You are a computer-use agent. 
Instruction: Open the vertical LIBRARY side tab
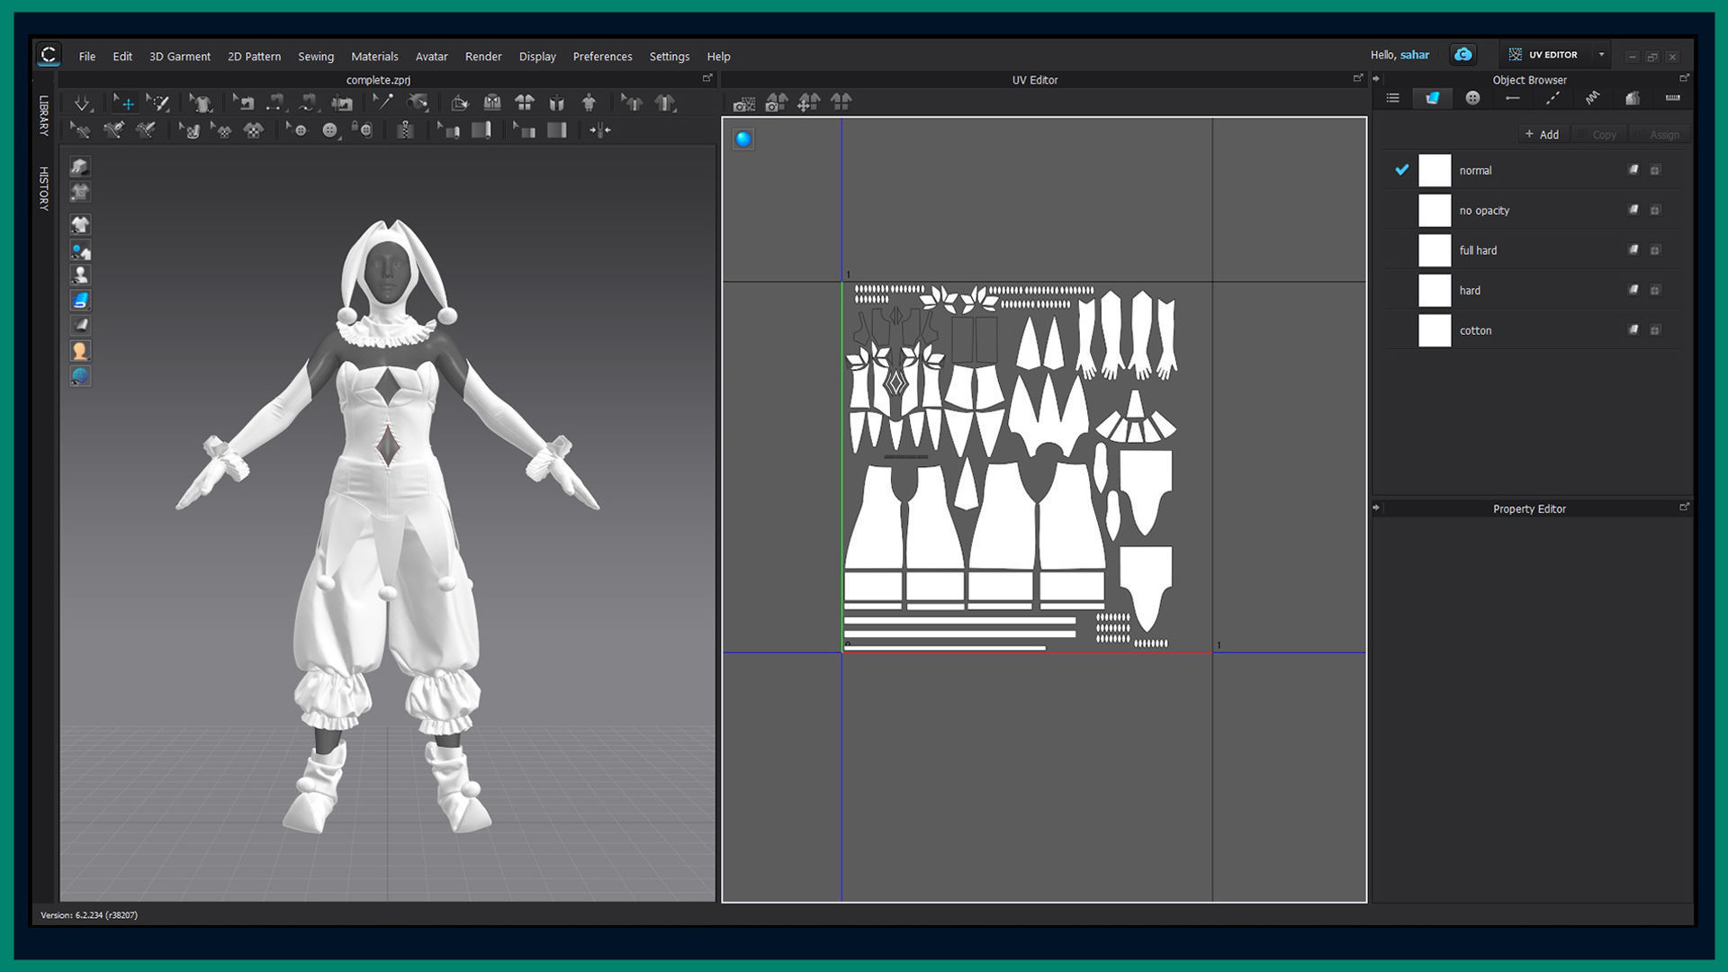pyautogui.click(x=43, y=115)
